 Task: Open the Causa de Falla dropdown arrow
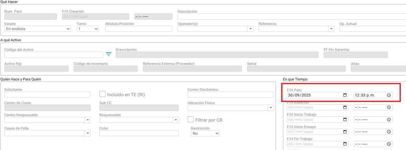87,133
